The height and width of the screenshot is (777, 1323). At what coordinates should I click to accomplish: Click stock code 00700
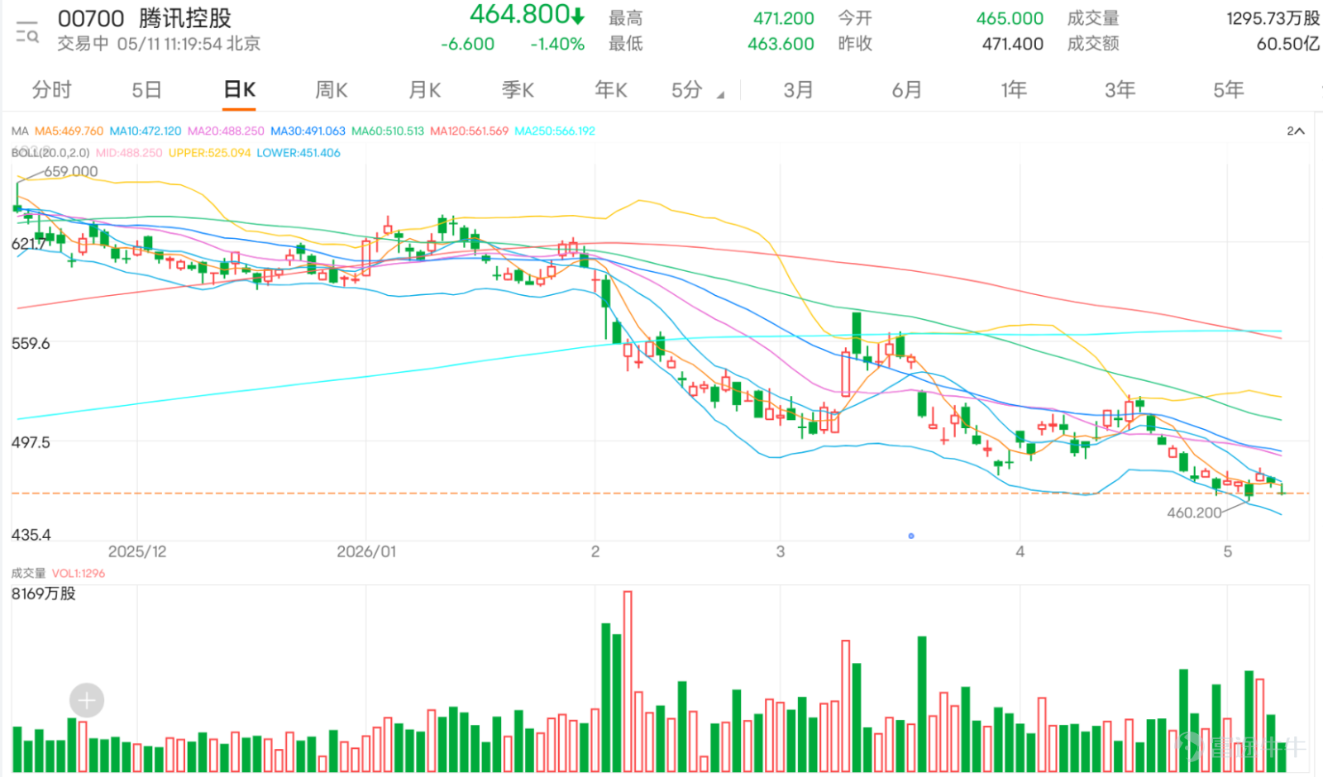[91, 18]
